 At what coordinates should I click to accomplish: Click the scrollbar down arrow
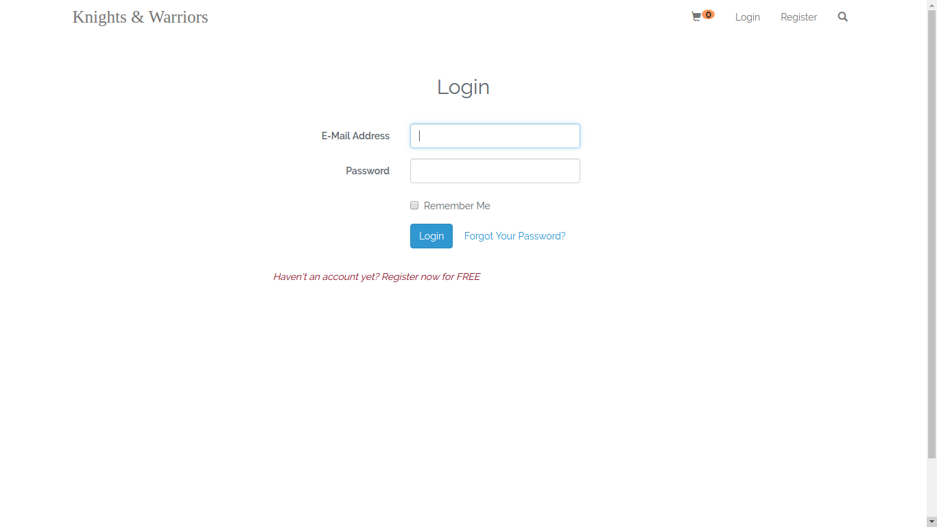click(932, 522)
